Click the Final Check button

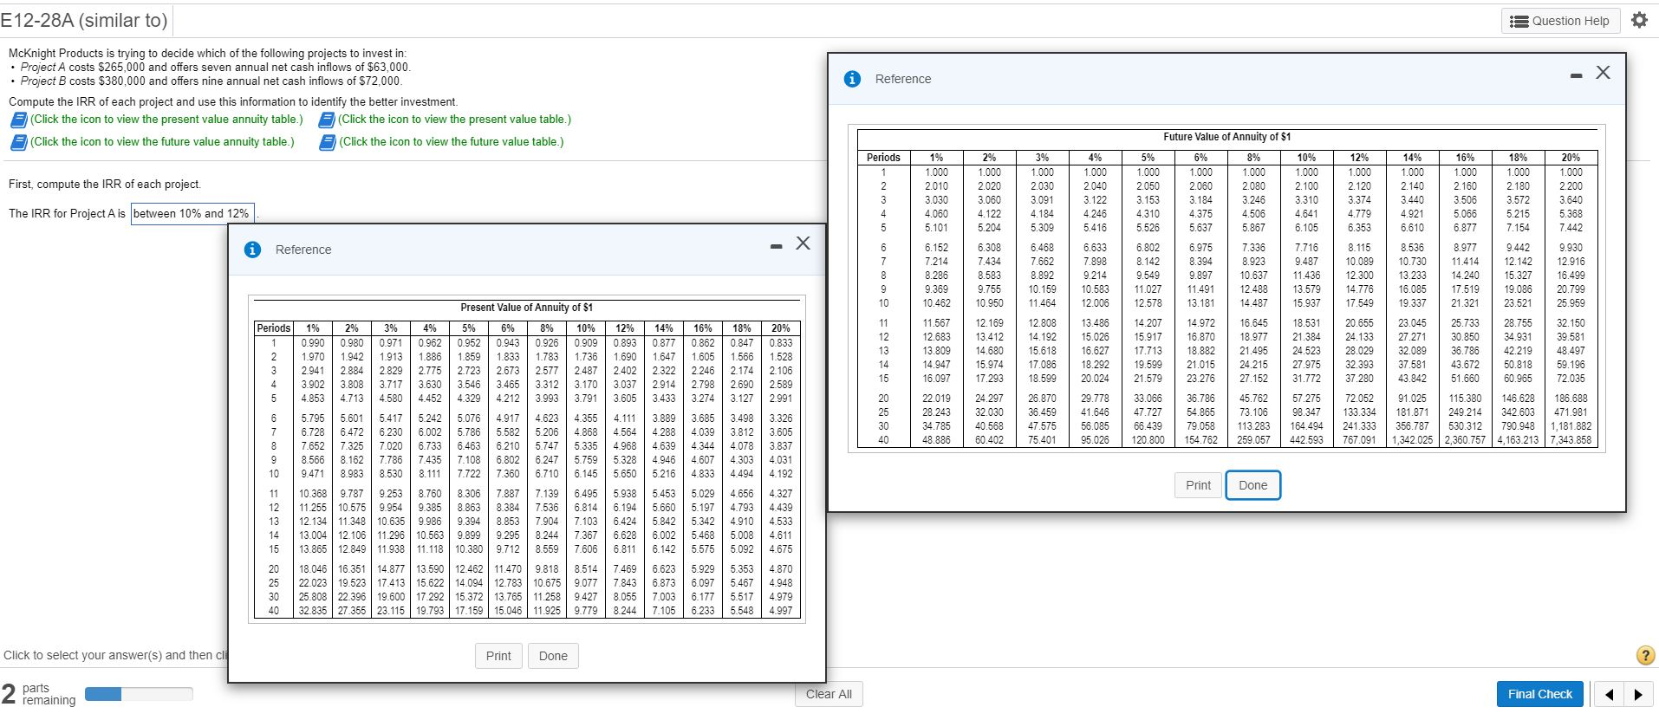click(1539, 694)
